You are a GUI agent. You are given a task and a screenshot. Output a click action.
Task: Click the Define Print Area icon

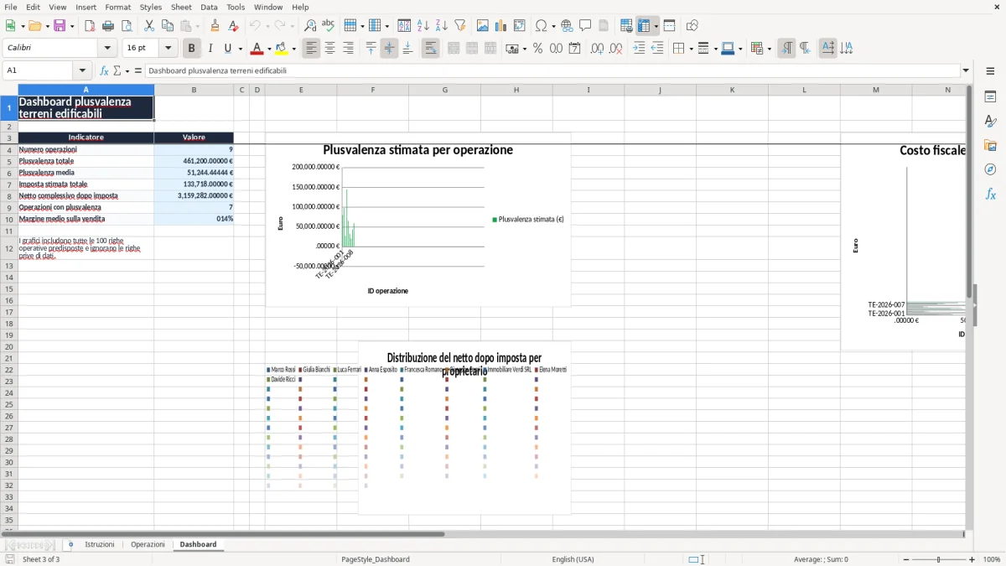[x=627, y=26]
